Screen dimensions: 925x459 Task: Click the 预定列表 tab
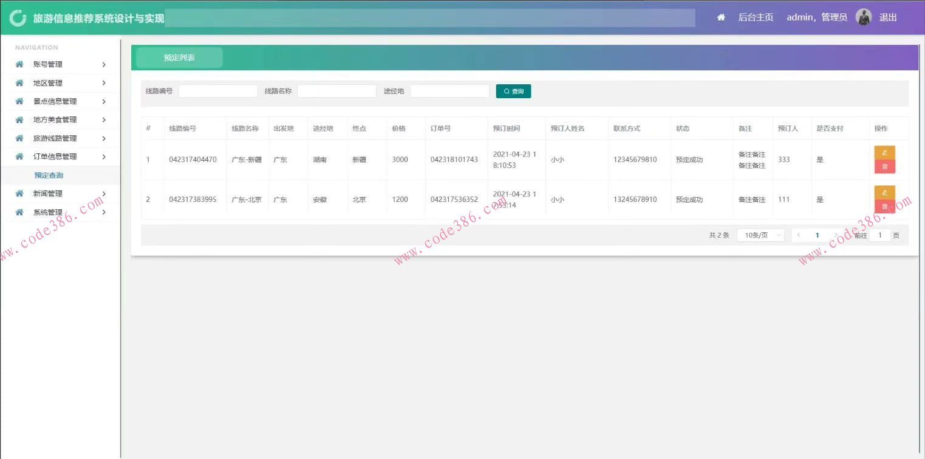click(179, 58)
